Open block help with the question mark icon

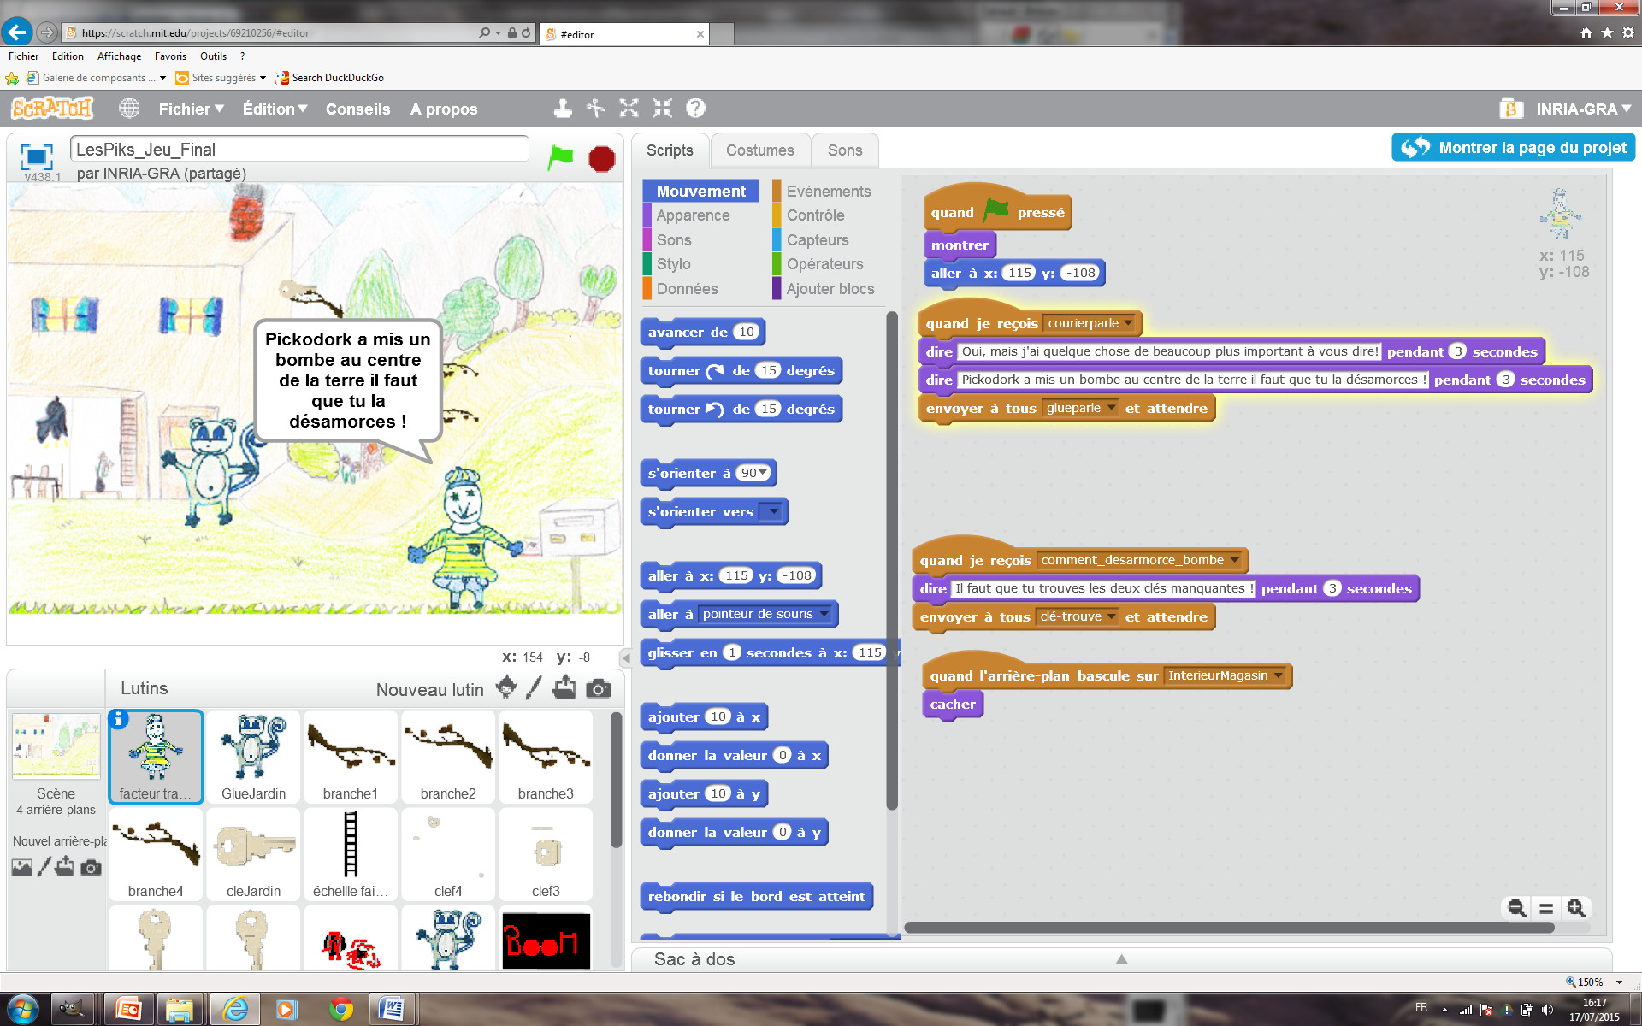click(695, 109)
